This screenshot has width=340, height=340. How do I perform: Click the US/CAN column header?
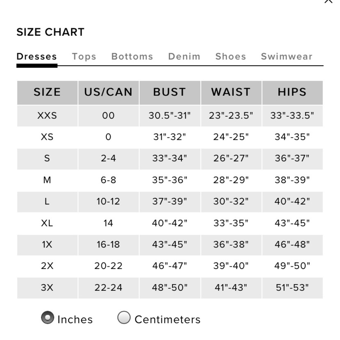pos(108,92)
